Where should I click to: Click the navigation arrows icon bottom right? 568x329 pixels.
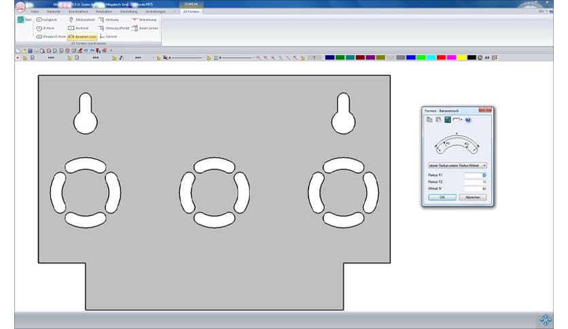coord(546,319)
